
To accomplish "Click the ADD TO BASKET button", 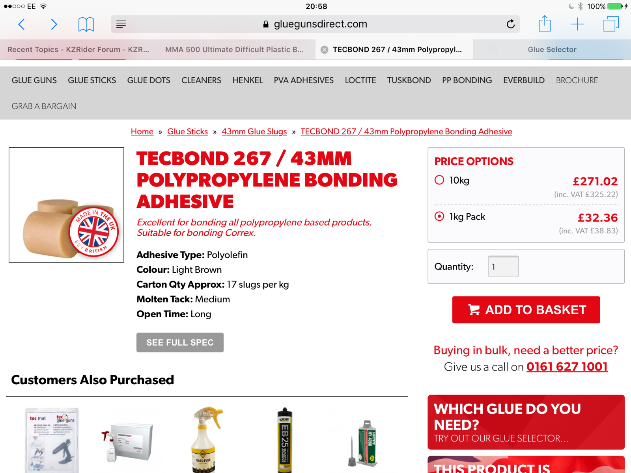I will 526,310.
